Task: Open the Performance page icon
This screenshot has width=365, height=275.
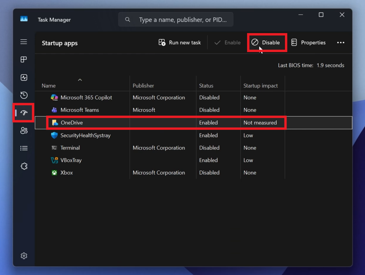Action: [x=24, y=77]
